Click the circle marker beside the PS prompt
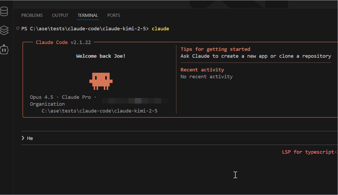338x195 pixels. 18,28
